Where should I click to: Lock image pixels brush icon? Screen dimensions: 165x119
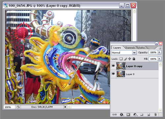tap(125, 59)
